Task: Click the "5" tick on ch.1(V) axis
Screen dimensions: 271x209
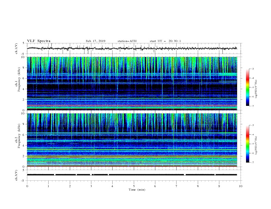Action: 24,43
